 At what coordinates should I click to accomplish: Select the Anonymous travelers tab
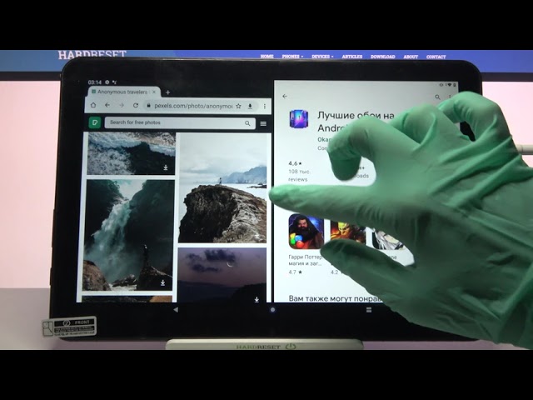point(122,92)
